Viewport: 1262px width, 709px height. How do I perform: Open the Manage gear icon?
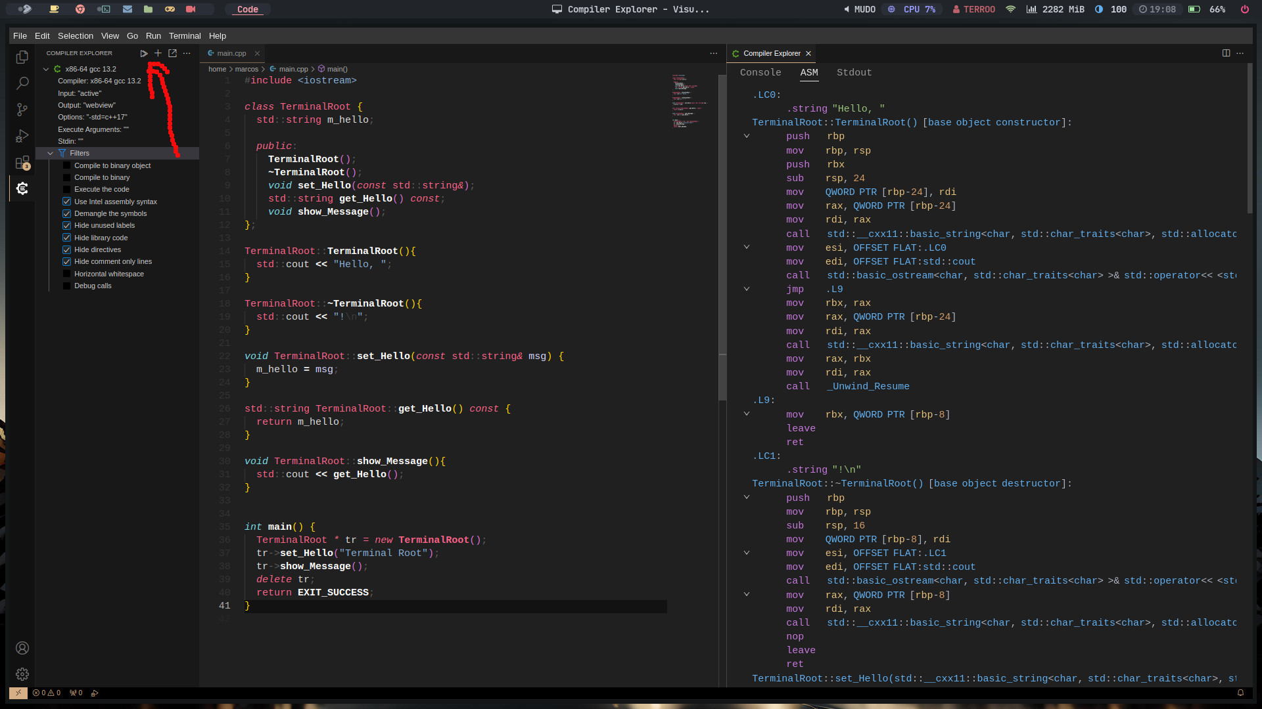click(22, 674)
